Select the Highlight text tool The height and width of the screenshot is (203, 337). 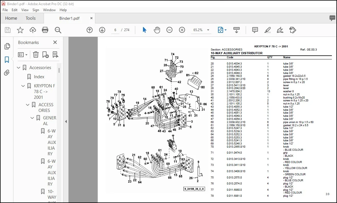point(268,30)
